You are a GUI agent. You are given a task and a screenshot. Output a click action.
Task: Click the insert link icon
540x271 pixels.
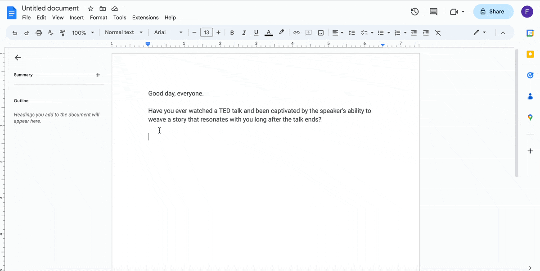pyautogui.click(x=297, y=32)
